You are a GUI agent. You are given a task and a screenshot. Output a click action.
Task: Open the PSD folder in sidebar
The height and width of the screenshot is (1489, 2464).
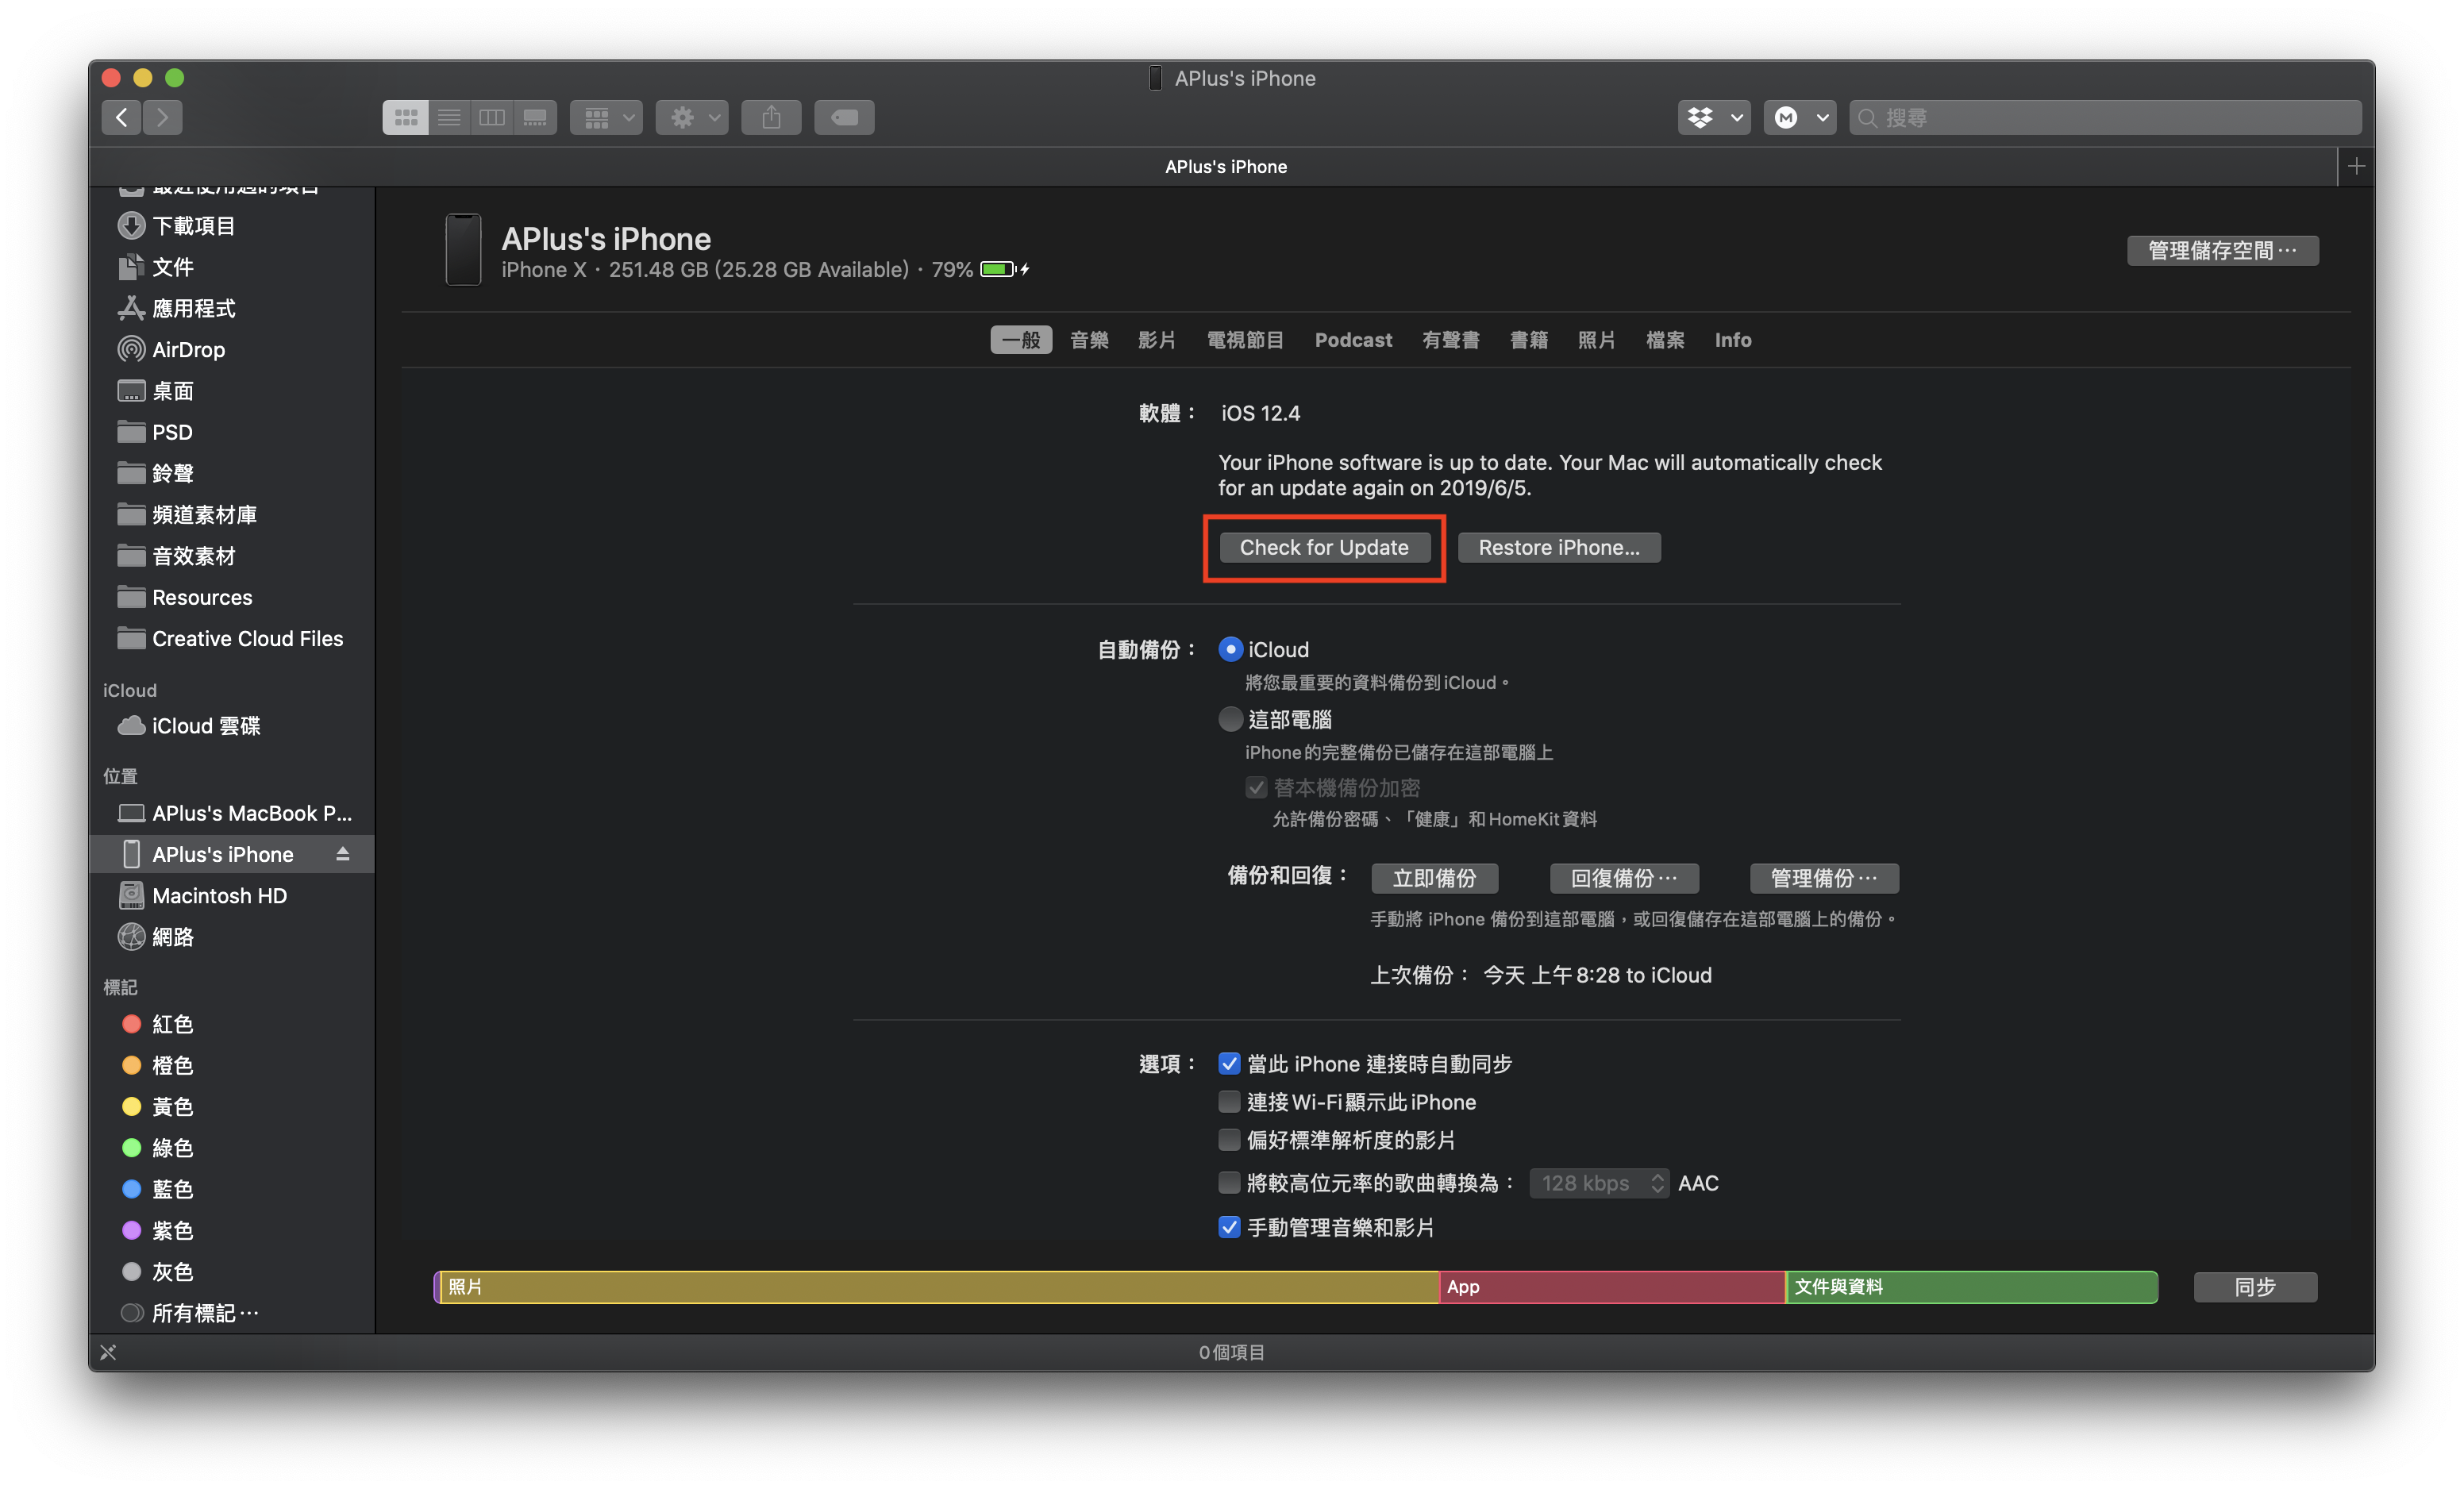point(230,432)
